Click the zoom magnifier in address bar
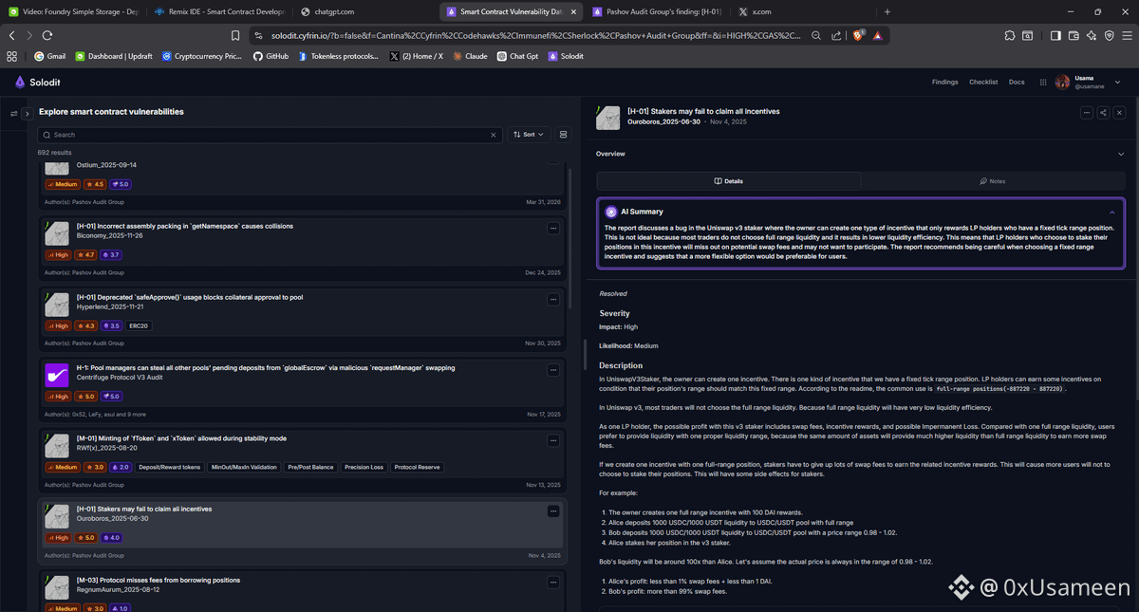The image size is (1139, 612). [x=815, y=35]
